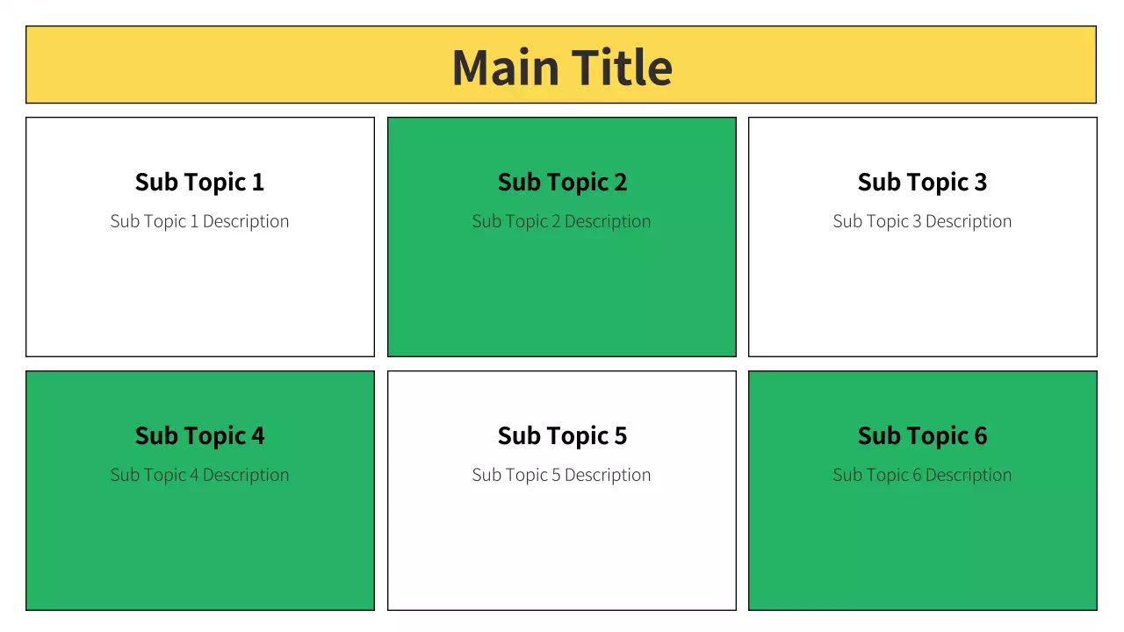Click the "Sub Topic 3" heading

pyautogui.click(x=922, y=182)
